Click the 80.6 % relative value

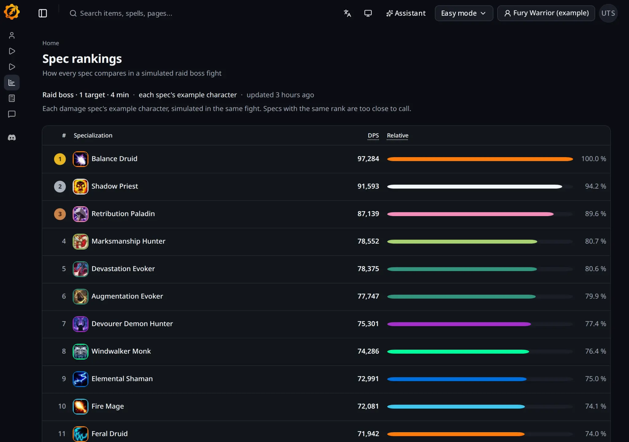(595, 269)
